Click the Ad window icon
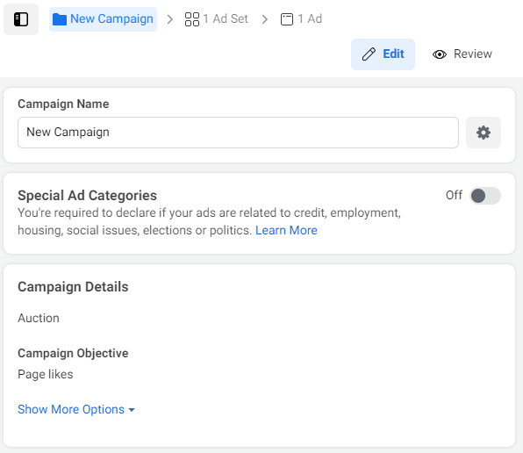This screenshot has width=523, height=453. tap(287, 19)
